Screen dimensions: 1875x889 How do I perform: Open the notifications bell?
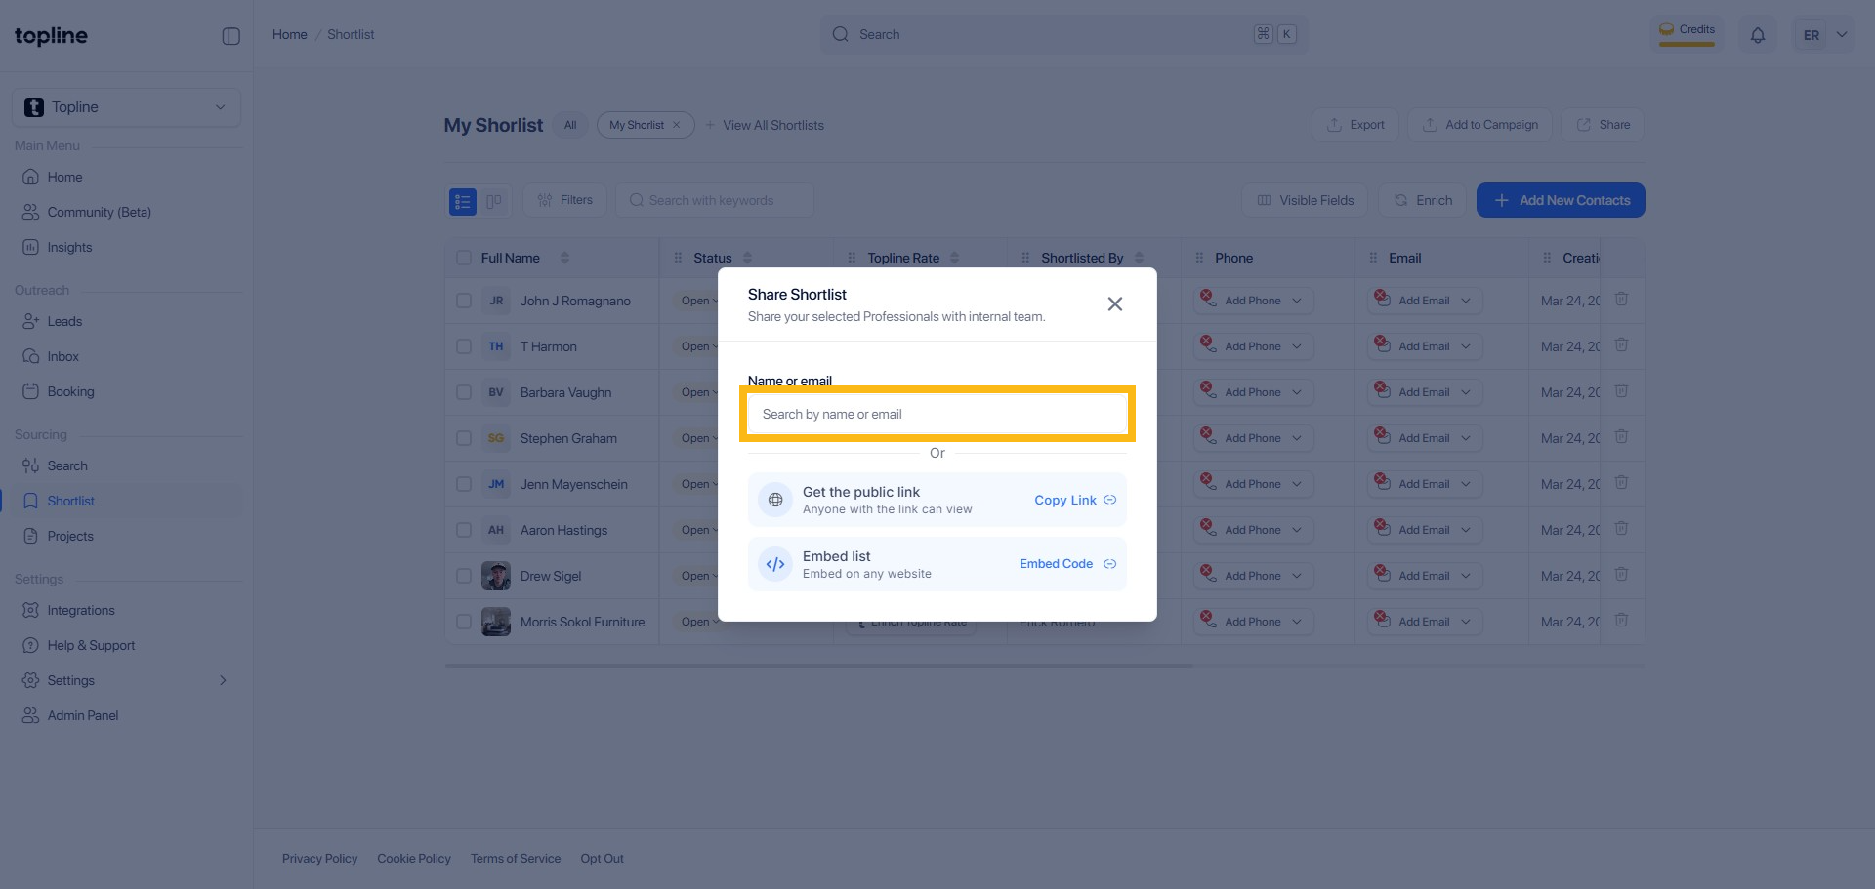(1757, 35)
